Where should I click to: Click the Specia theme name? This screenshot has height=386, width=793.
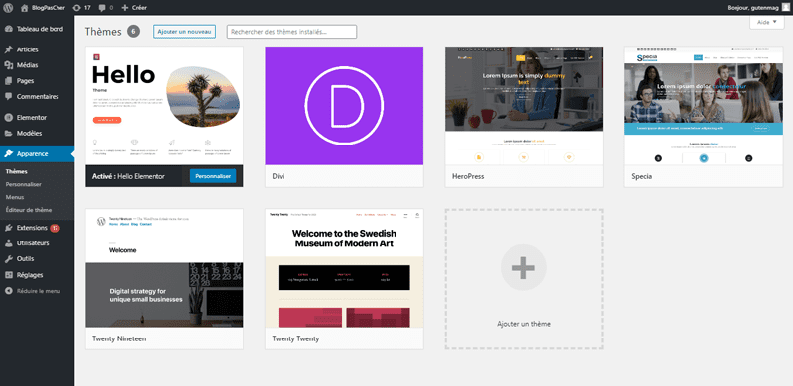(641, 177)
